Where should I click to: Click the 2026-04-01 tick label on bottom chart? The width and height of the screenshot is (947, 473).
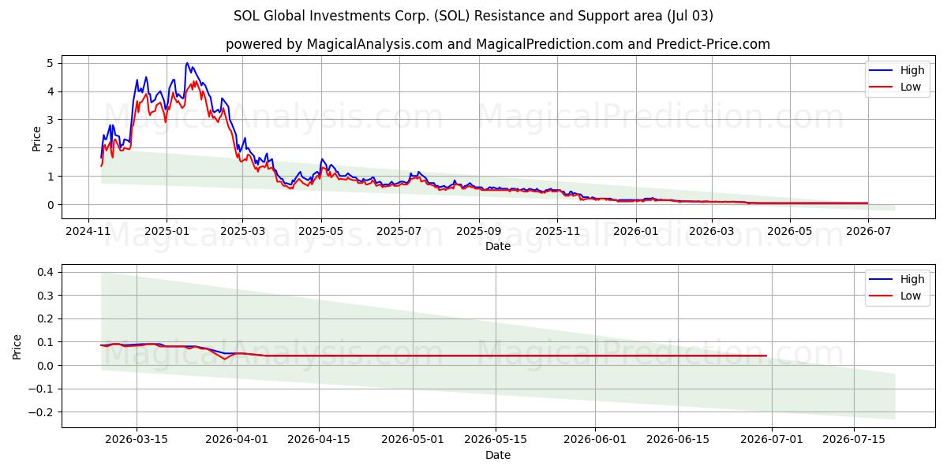pyautogui.click(x=237, y=441)
